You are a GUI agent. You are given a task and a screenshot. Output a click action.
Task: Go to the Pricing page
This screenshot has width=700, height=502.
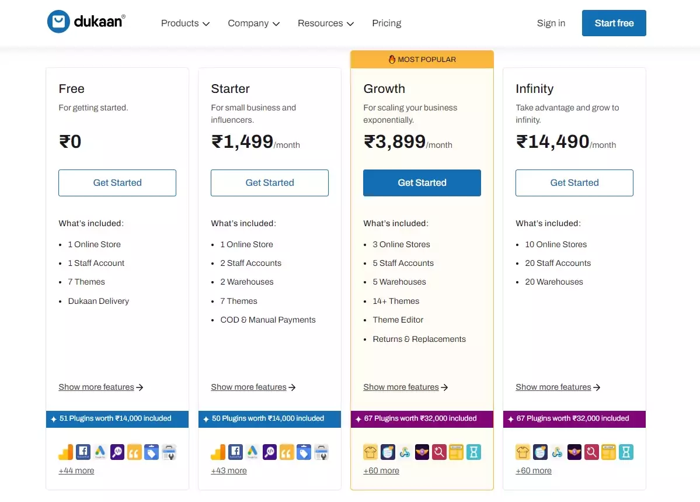(x=386, y=23)
